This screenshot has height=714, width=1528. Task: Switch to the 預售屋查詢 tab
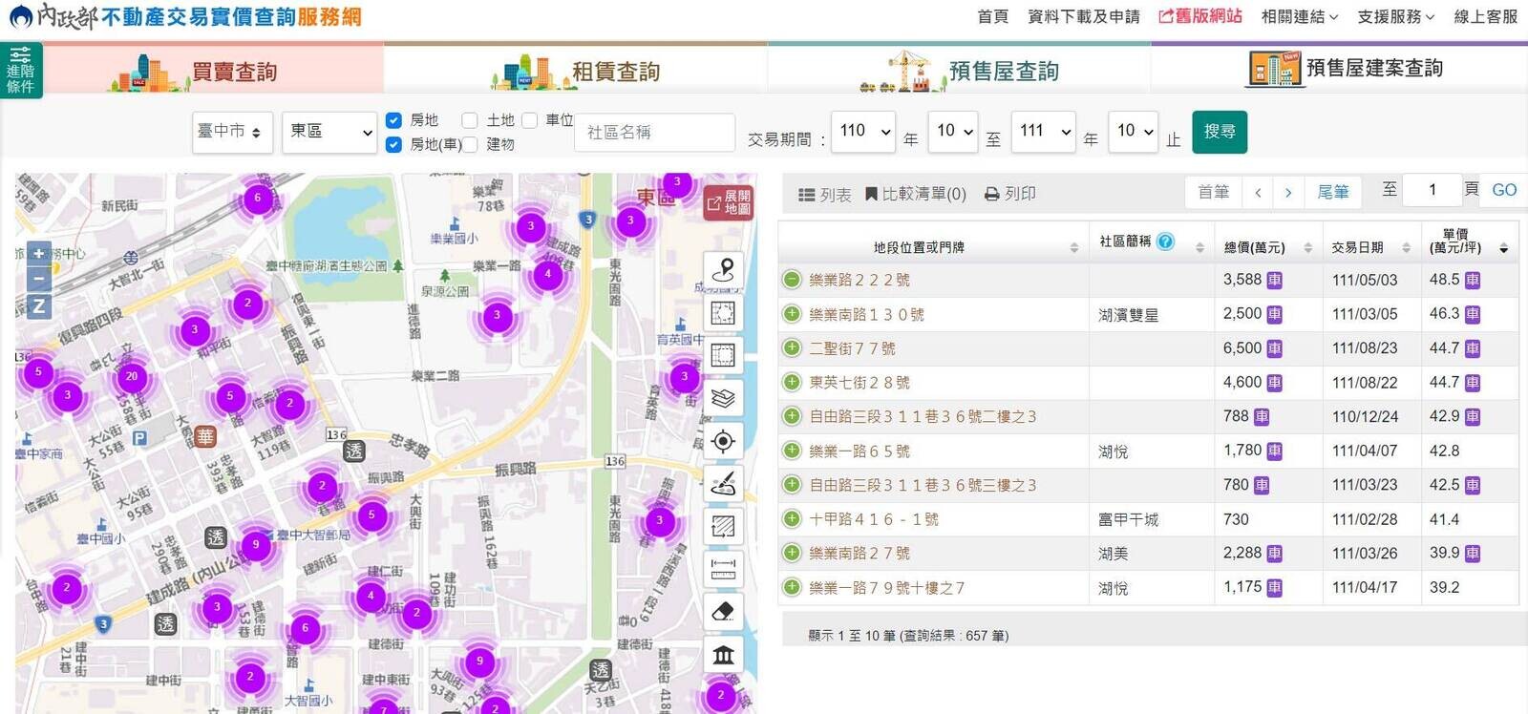coord(959,71)
